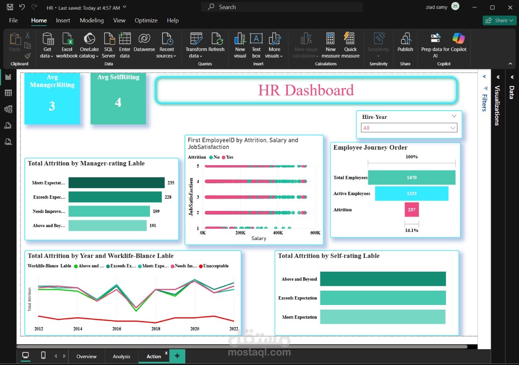Viewport: 519px width, 365px height.
Task: Select the Avg SelfRiting card
Action: (x=118, y=99)
